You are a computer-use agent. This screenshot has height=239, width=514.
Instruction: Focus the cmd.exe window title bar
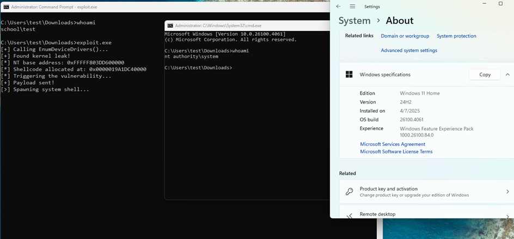(x=247, y=26)
